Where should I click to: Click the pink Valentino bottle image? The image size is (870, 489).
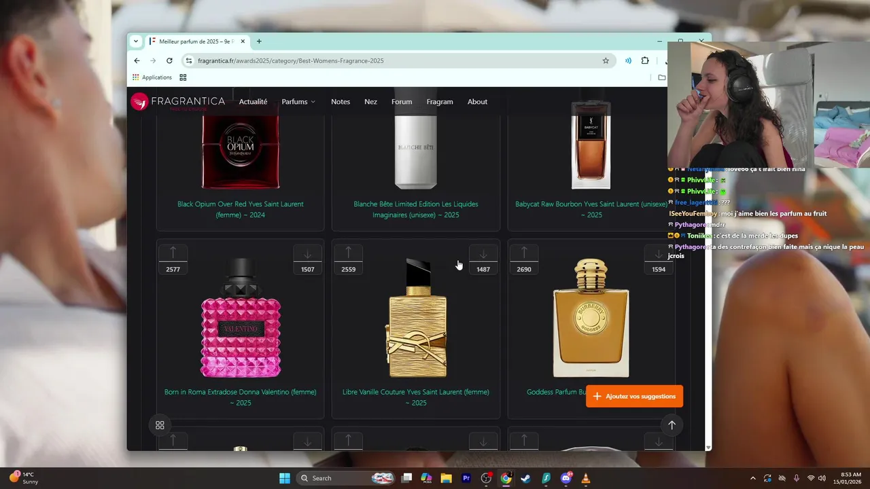coord(241,318)
